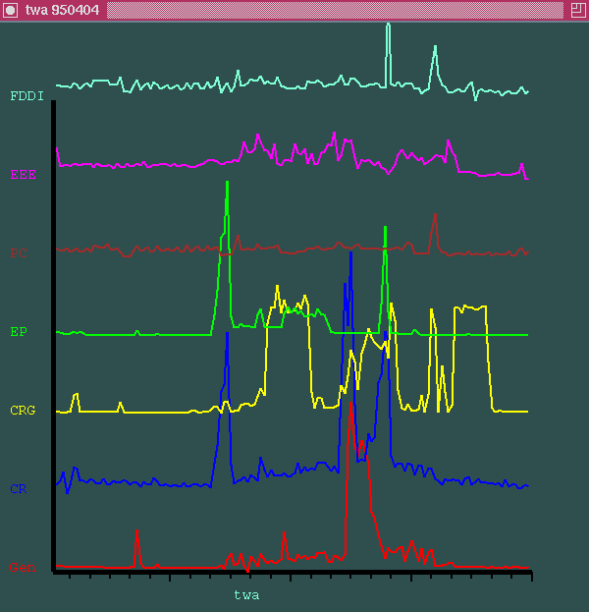Click the maximize icon in title bar
The height and width of the screenshot is (612, 589).
[577, 10]
